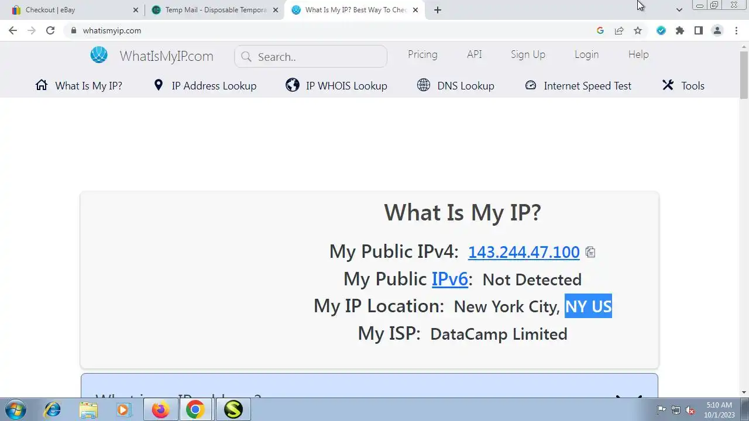749x421 pixels.
Task: Click the taskbar clock showing 5:10 AM
Action: (x=719, y=410)
